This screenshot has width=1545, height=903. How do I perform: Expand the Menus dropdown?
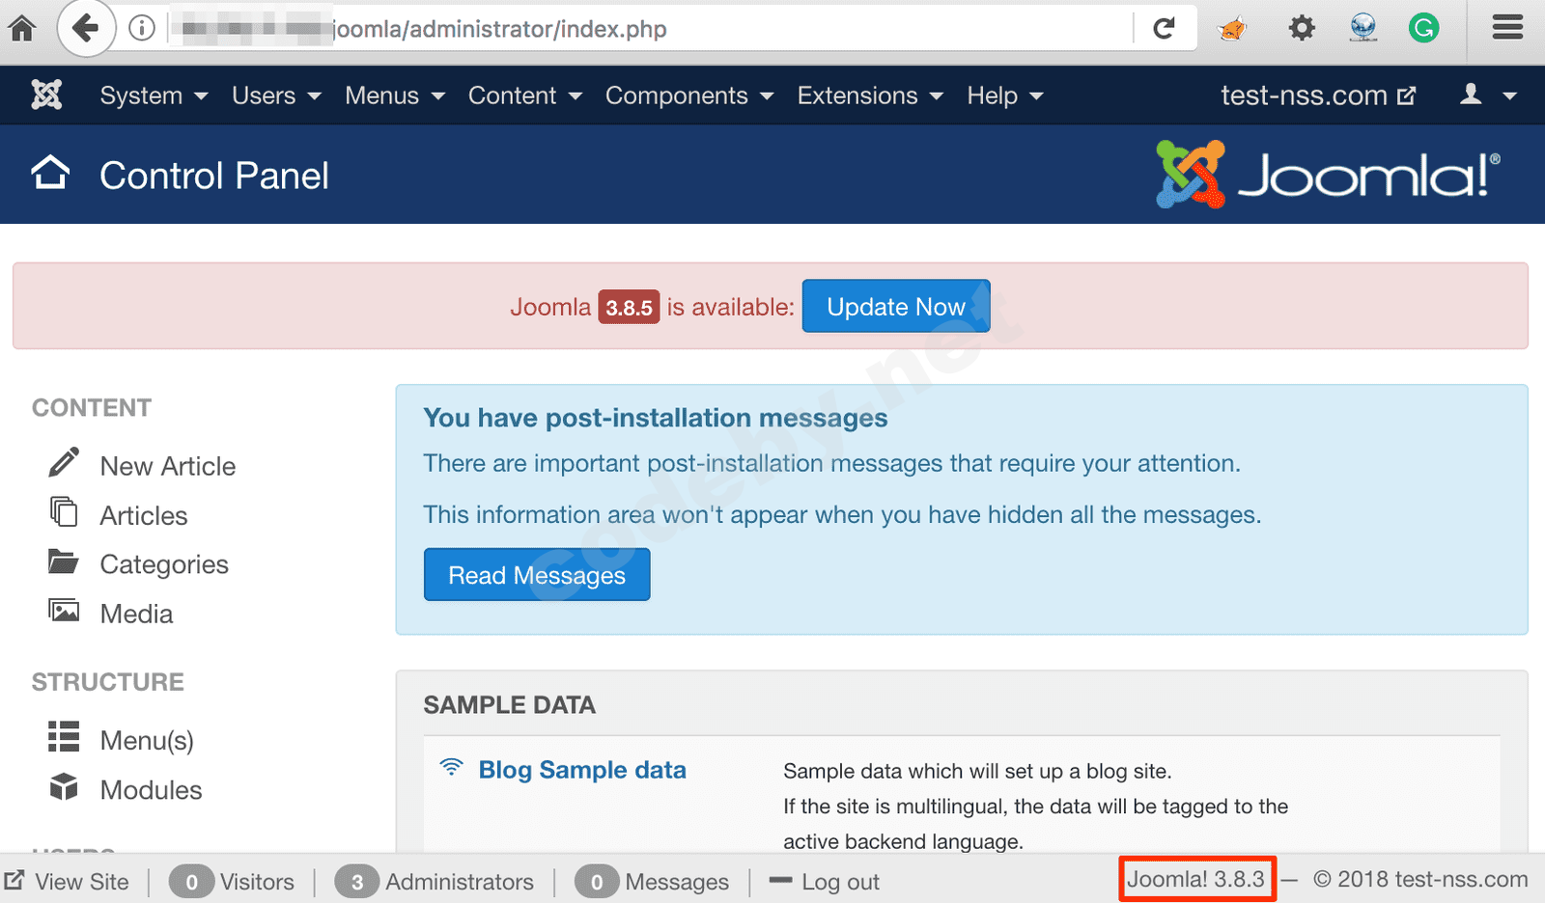[395, 96]
